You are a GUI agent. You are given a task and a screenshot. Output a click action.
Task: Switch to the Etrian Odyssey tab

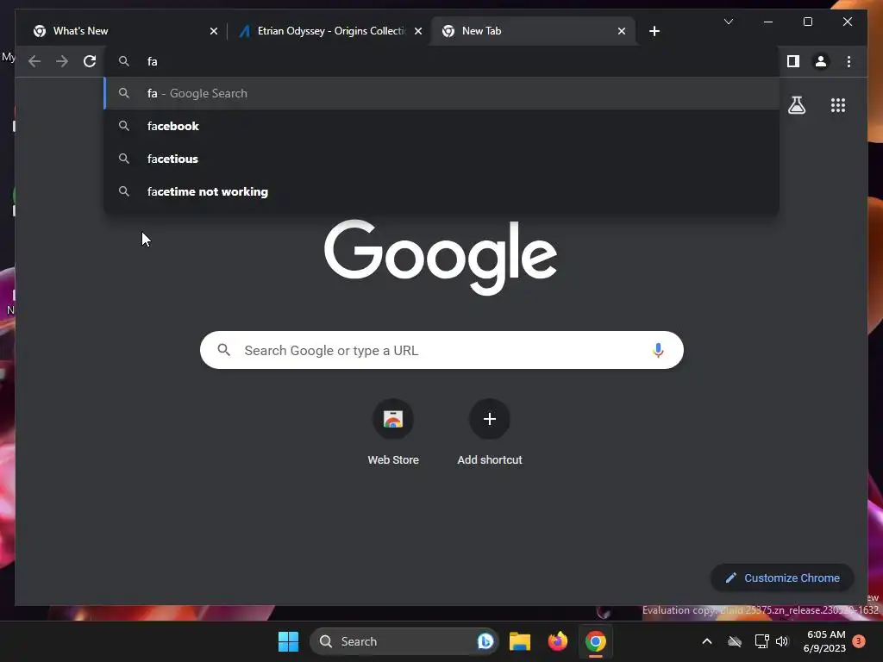(329, 31)
